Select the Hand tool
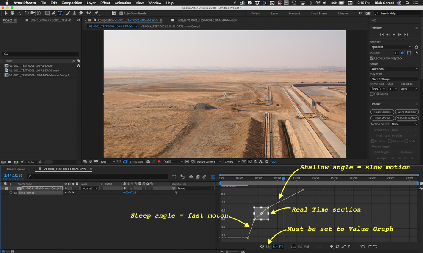The height and width of the screenshot is (253, 423). [x=13, y=13]
